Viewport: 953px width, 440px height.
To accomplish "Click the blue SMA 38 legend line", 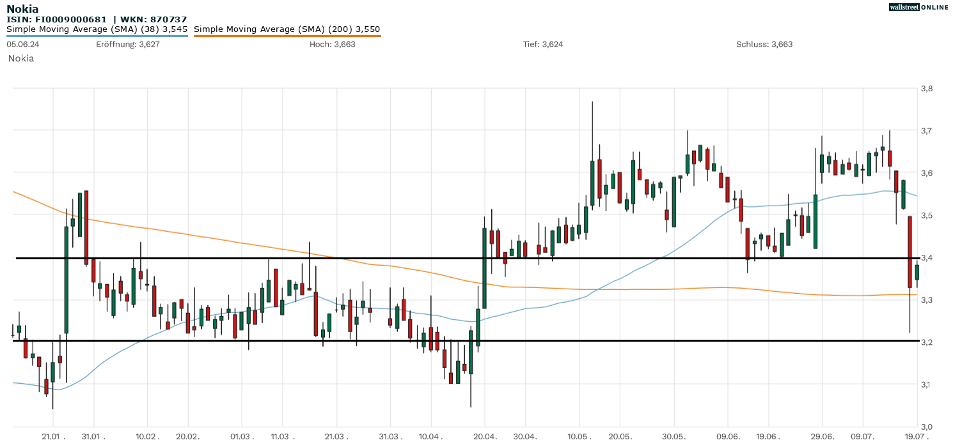I will (97, 36).
